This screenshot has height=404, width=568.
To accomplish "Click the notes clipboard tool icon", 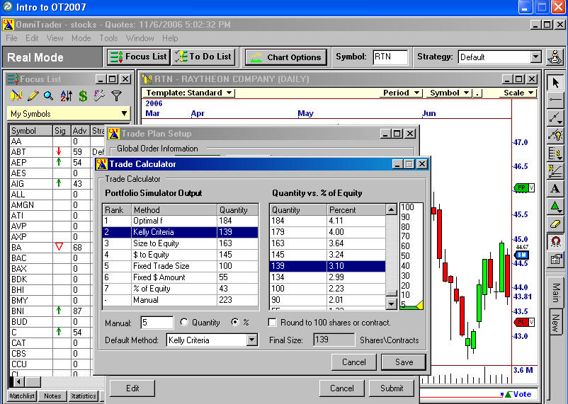I will (x=555, y=259).
